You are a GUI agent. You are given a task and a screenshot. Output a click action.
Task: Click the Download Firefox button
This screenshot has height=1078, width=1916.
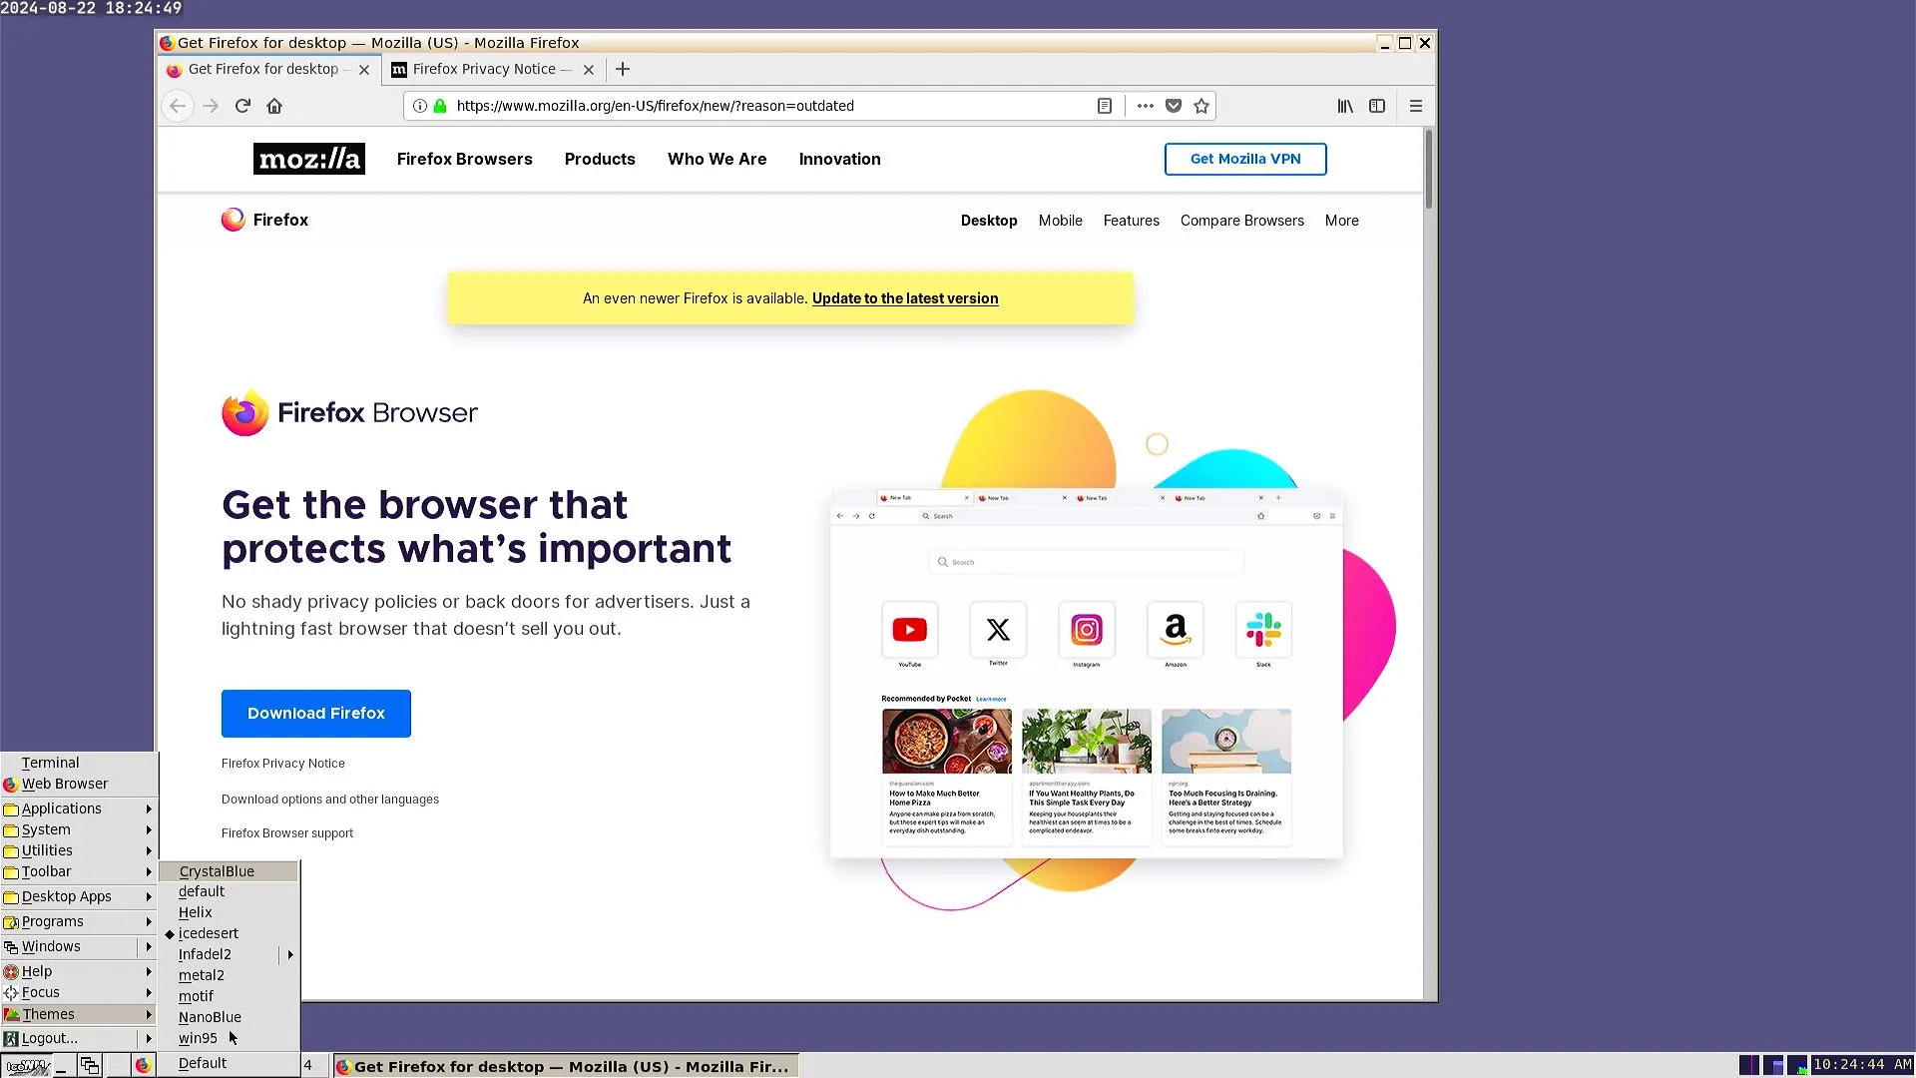click(315, 713)
